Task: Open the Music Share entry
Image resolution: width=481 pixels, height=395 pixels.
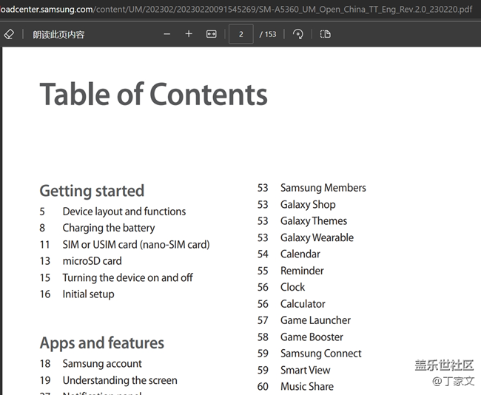Action: [x=306, y=386]
